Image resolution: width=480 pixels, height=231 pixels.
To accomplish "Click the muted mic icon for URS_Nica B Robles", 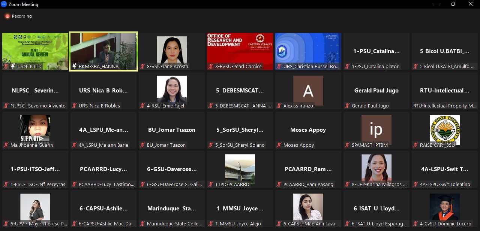I will 75,106.
